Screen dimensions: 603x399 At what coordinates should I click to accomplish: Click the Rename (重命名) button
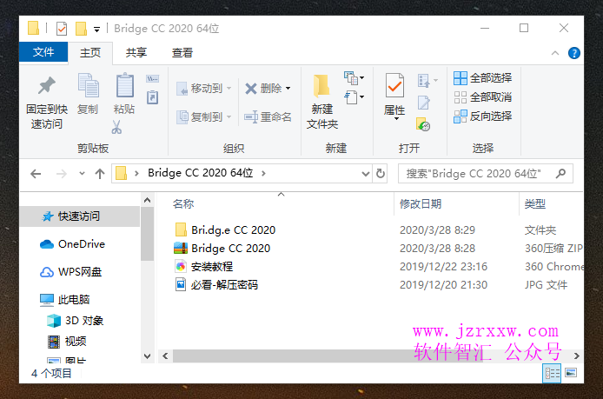268,116
